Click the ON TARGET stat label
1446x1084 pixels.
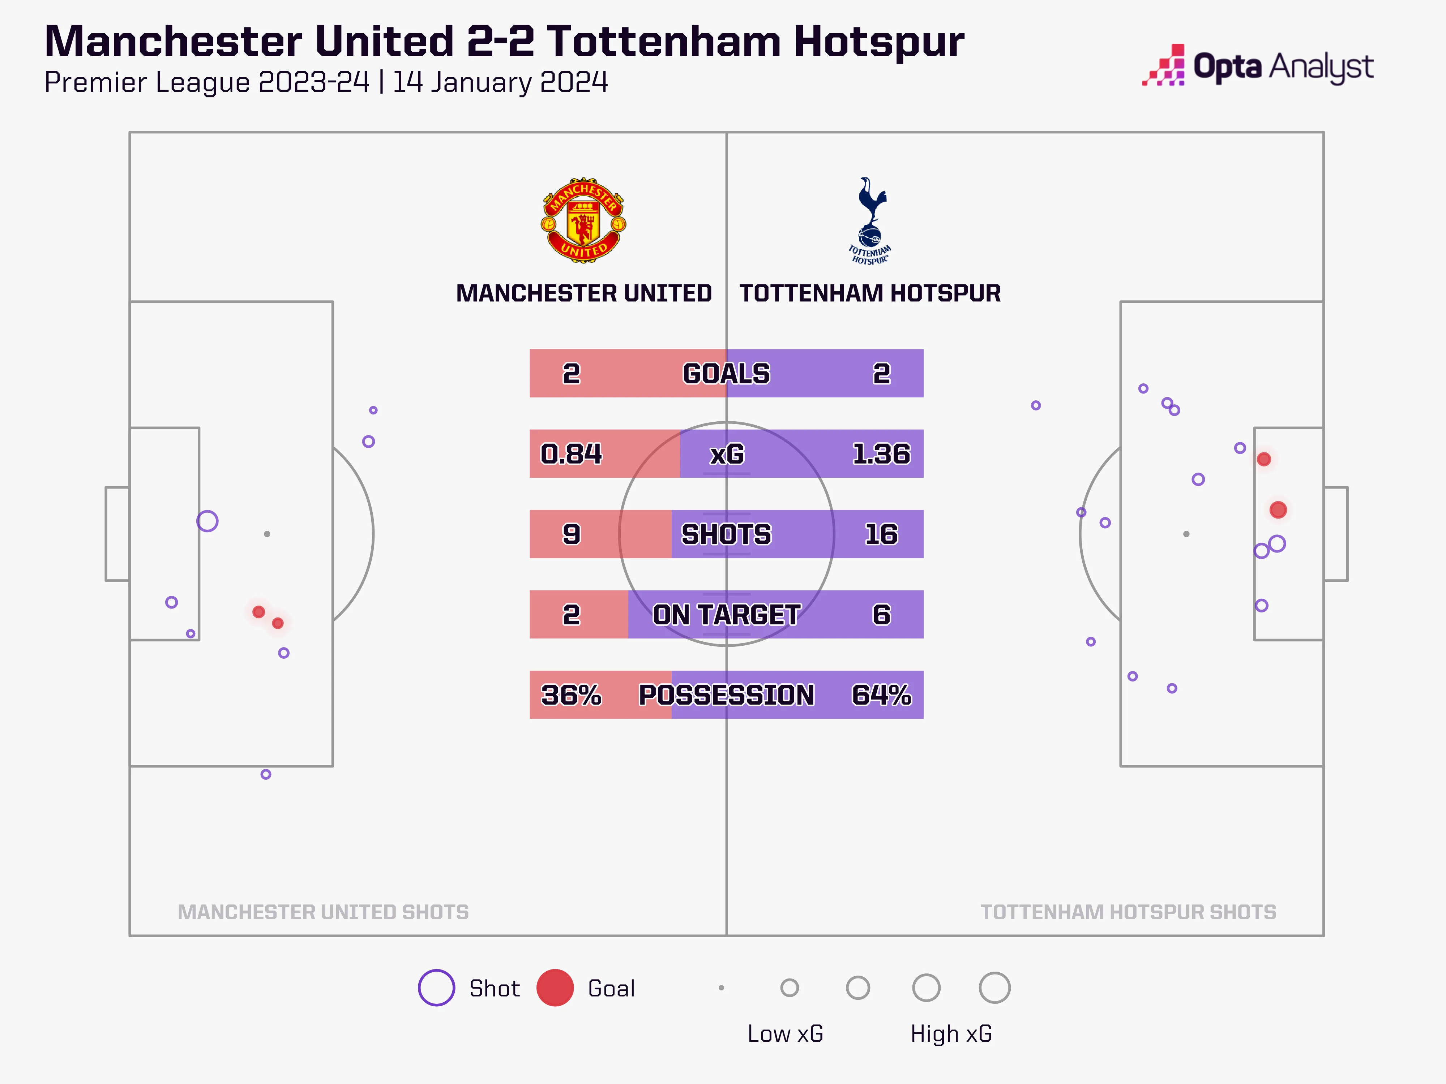pyautogui.click(x=726, y=615)
